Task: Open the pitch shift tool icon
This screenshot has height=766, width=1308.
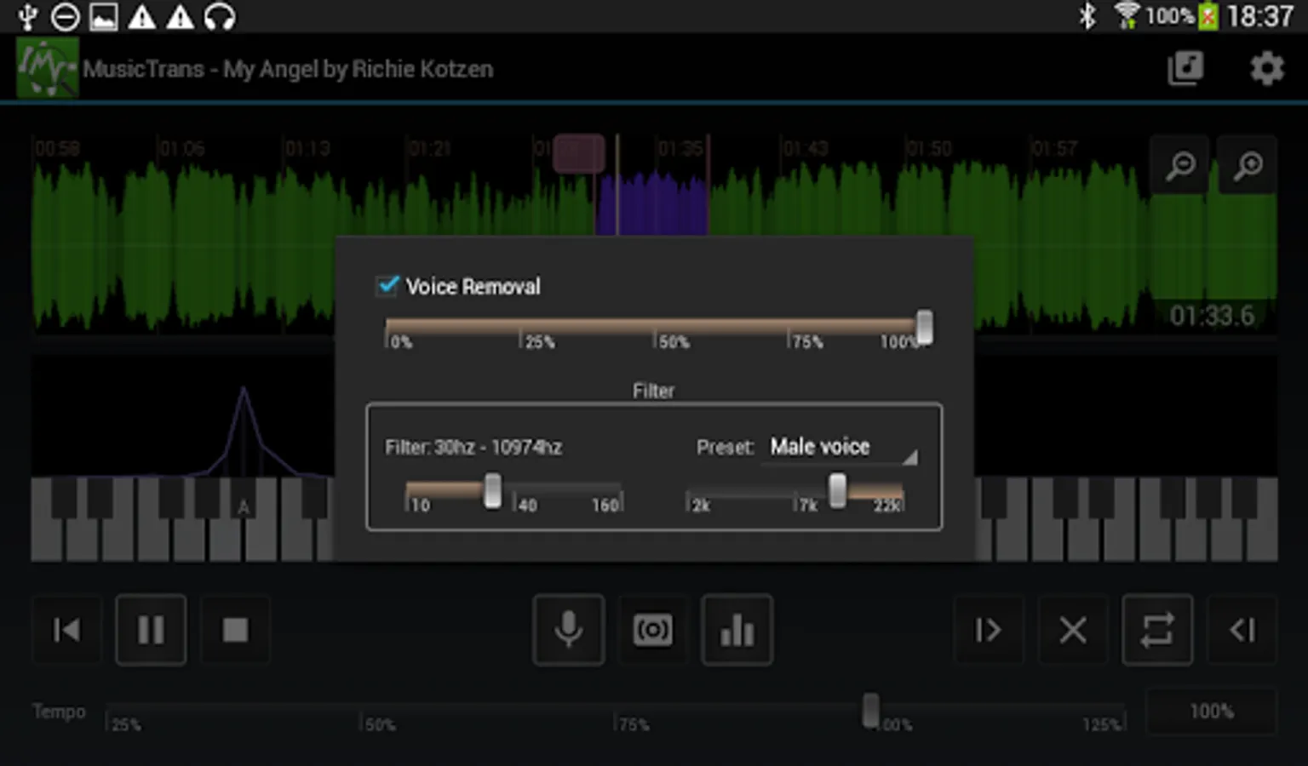Action: click(x=652, y=630)
